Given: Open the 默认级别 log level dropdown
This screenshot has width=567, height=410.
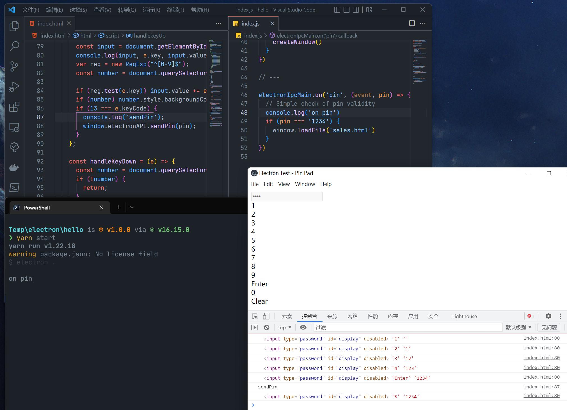Looking at the screenshot, I should pyautogui.click(x=518, y=328).
